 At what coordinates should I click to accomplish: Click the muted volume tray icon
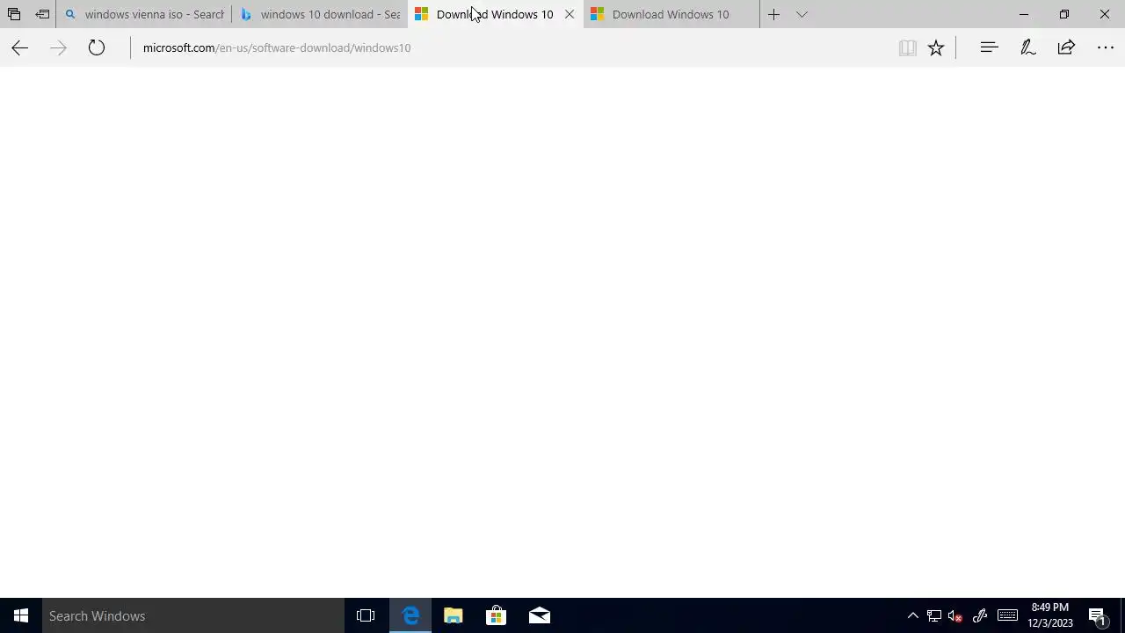[x=955, y=615]
